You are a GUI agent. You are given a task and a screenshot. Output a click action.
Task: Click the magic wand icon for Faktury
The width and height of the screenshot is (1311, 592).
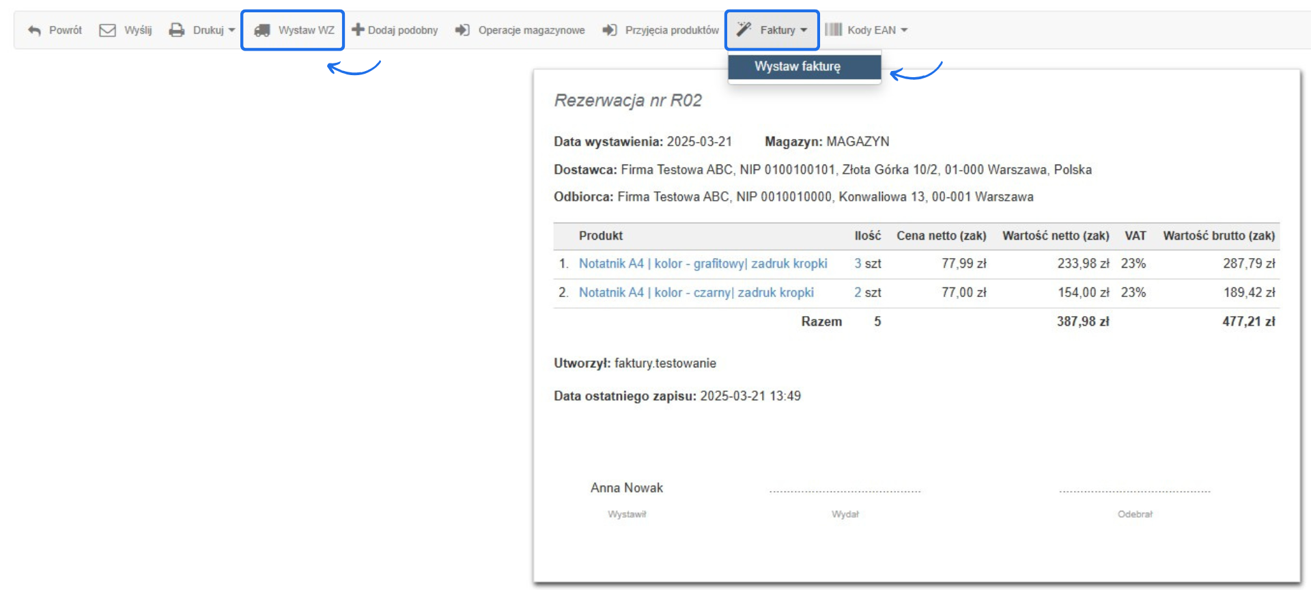744,29
